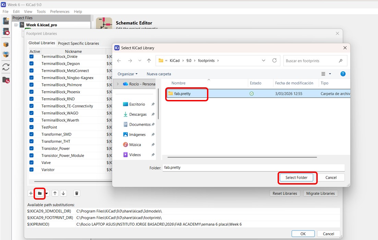This screenshot has width=378, height=240.
Task: Open the Videos quick access folder
Action: tap(135, 155)
